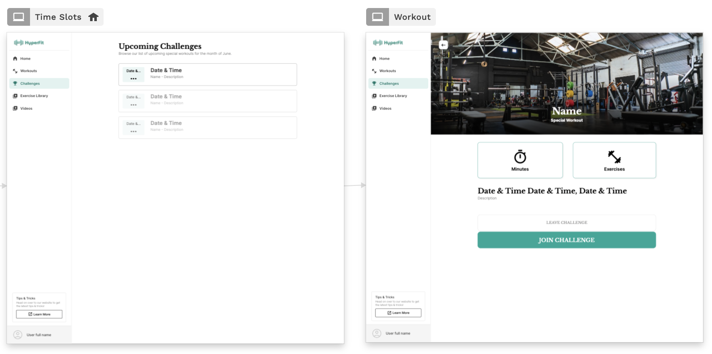712x354 pixels.
Task: Select Exercise Library in the Workout sidebar
Action: tap(393, 96)
